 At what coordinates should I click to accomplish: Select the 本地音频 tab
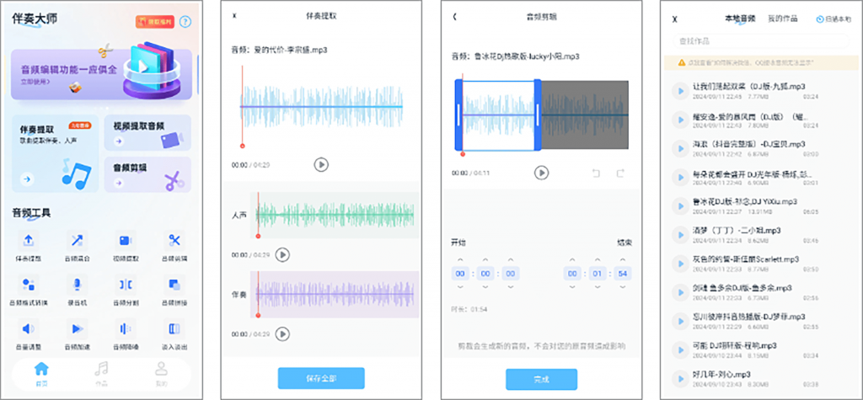[741, 19]
